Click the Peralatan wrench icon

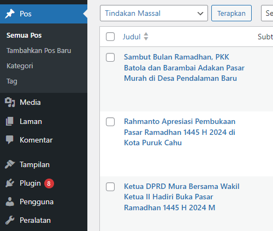[10, 220]
